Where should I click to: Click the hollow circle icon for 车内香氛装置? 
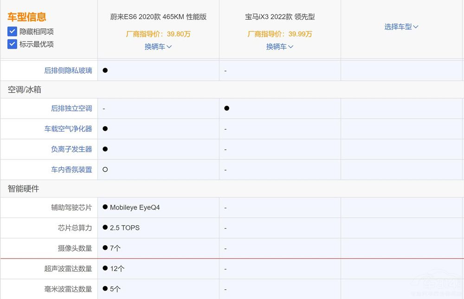coord(105,170)
